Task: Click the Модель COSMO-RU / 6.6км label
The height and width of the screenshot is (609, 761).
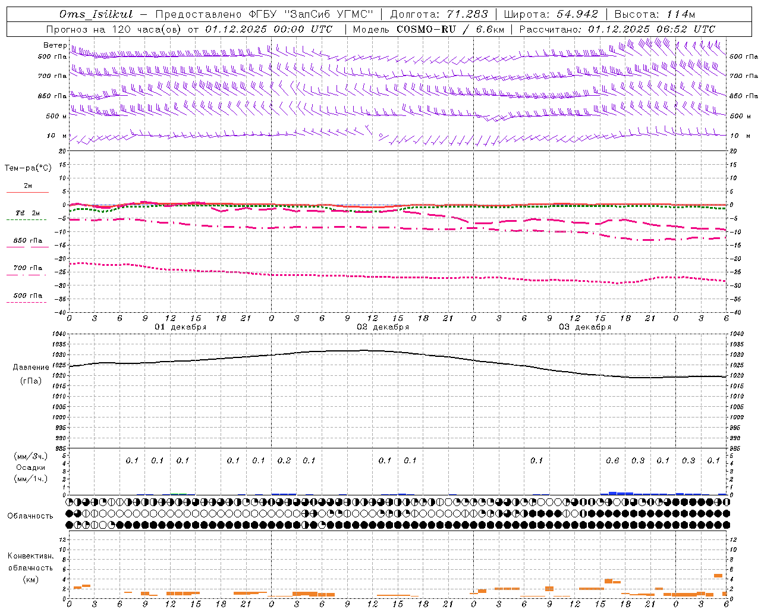Action: (428, 29)
